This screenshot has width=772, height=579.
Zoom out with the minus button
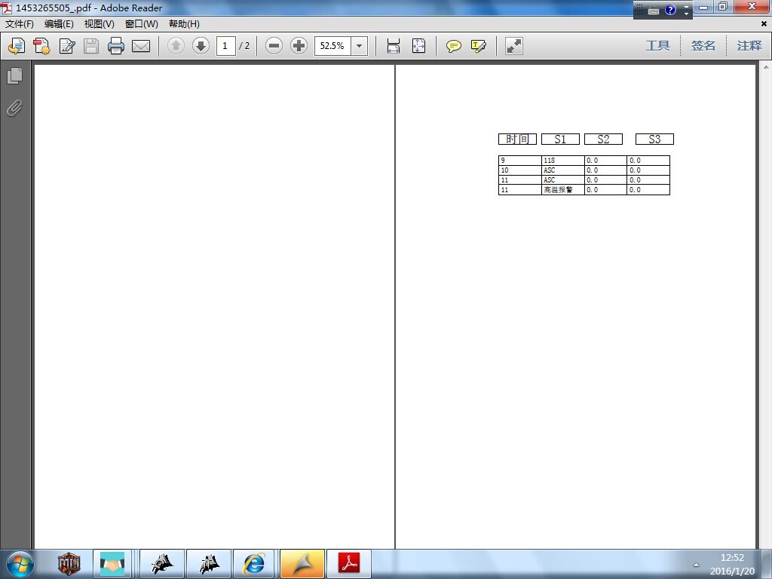click(274, 46)
